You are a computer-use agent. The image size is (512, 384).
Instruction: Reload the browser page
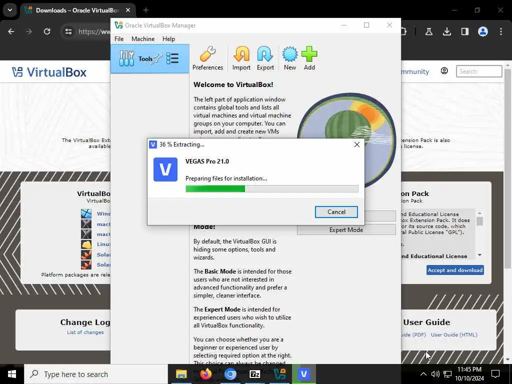click(47, 31)
